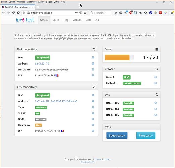Click the site security padlock icon
This screenshot has height=168, width=175.
[28, 13]
